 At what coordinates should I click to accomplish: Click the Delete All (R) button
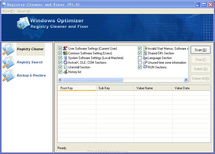click(200, 79)
